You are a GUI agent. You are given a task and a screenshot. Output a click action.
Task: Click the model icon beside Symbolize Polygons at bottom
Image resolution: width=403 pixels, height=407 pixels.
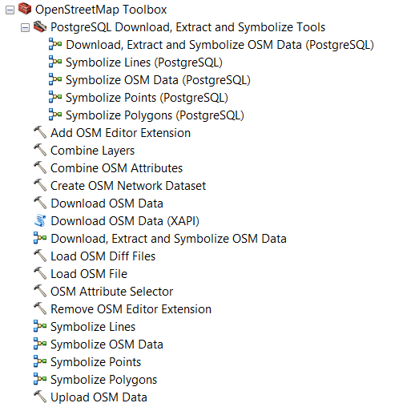(40, 379)
